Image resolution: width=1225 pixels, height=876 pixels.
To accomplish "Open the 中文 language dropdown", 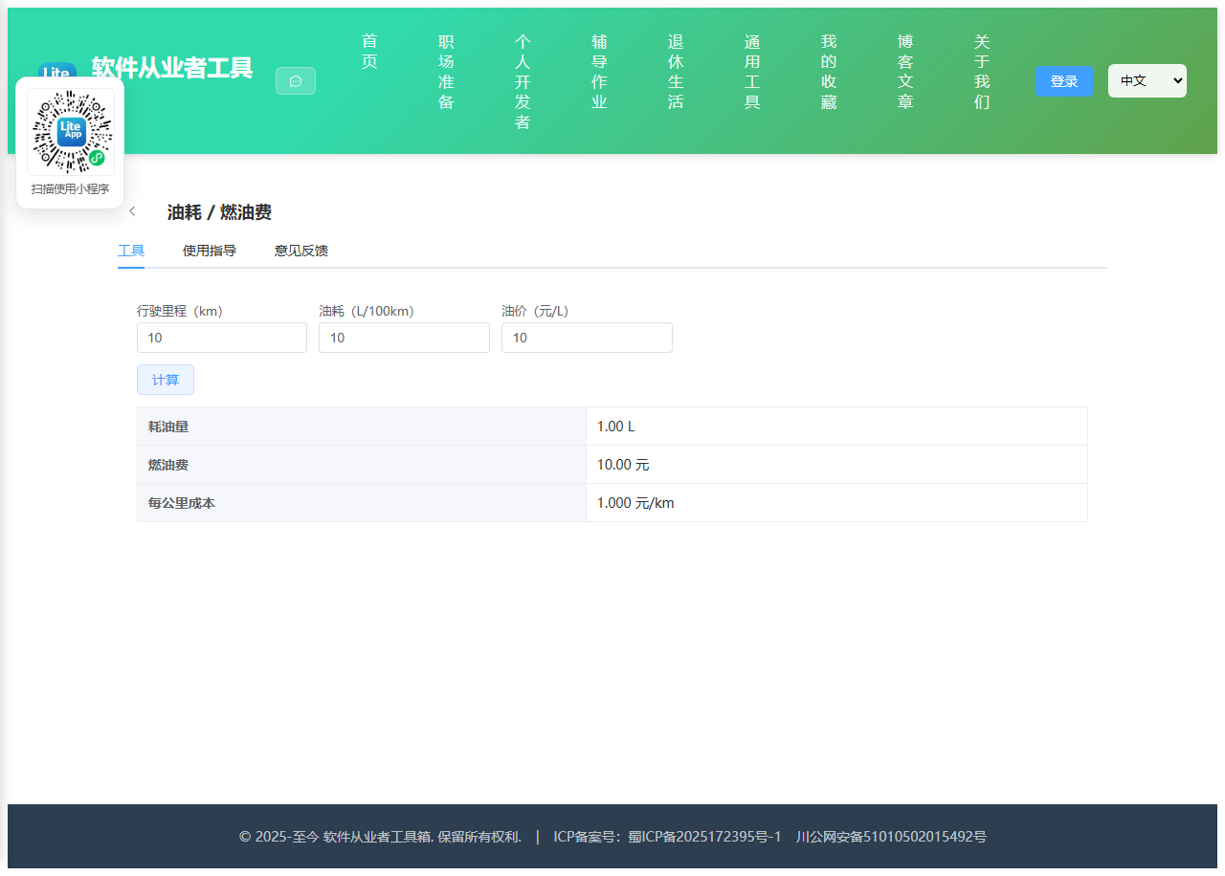I will pyautogui.click(x=1147, y=80).
